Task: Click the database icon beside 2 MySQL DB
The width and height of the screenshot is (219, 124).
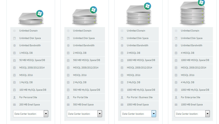Action: coord(68,82)
